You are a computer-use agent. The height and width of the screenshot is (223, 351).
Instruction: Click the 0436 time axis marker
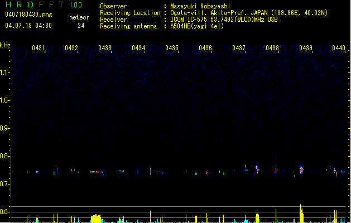[205, 48]
